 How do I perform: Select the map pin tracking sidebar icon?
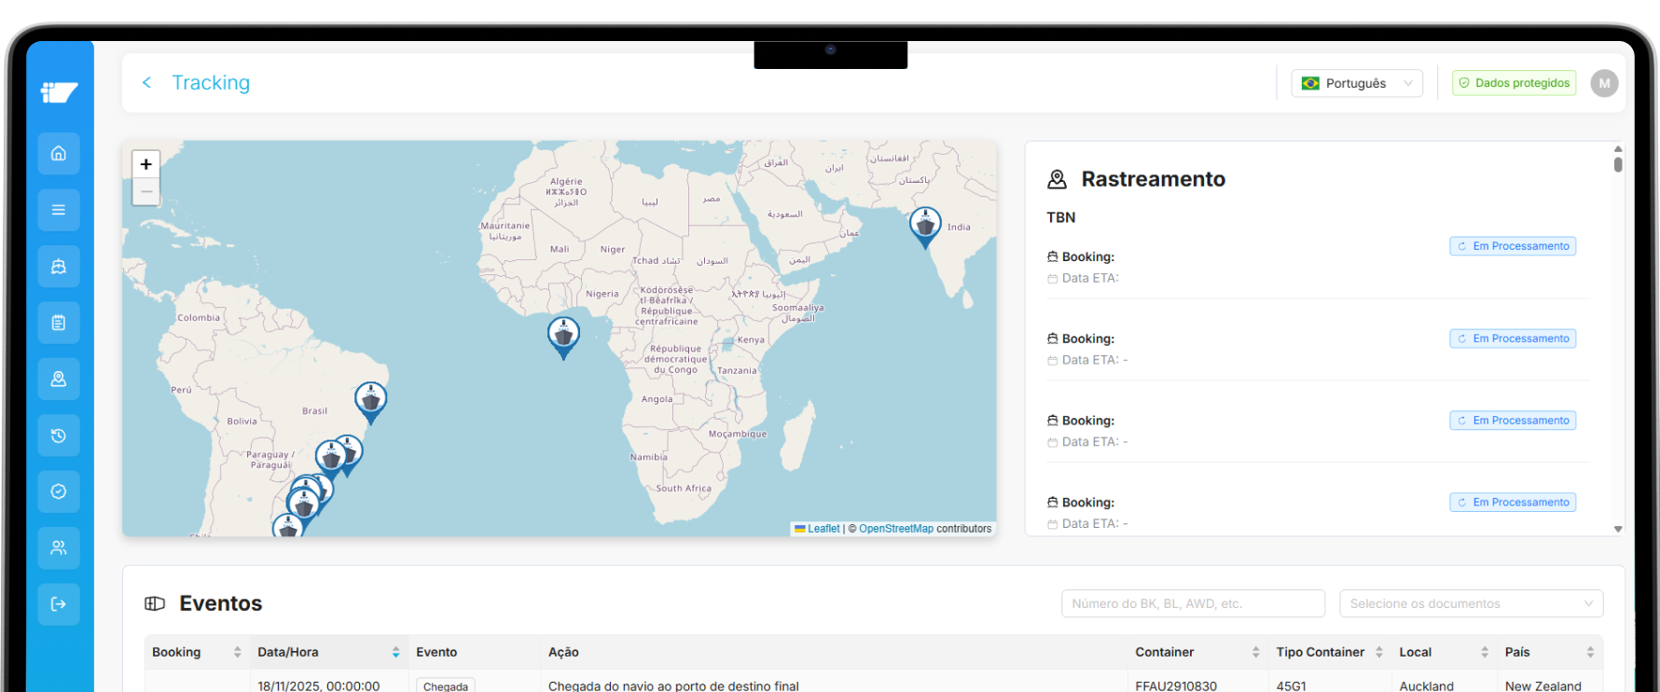(59, 379)
